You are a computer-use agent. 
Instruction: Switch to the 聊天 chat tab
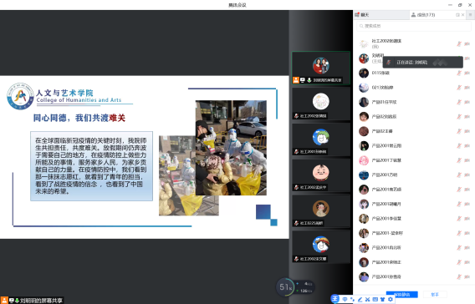[x=362, y=15]
